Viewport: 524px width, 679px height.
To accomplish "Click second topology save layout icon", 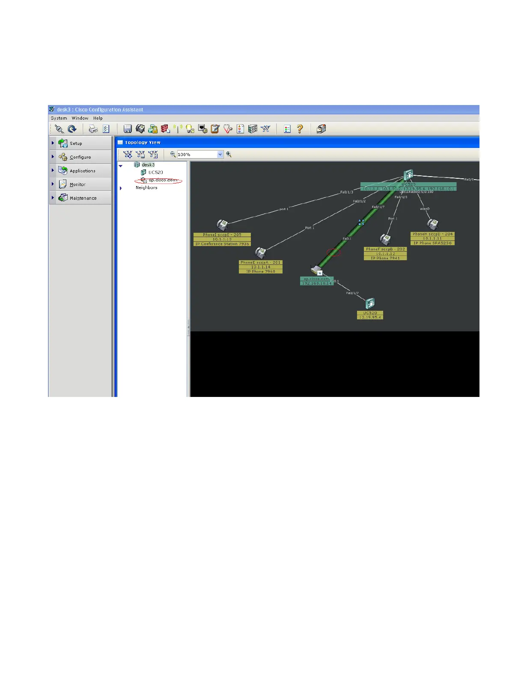I will click(140, 154).
